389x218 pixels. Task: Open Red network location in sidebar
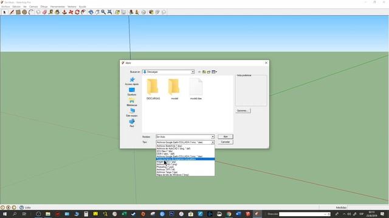coord(132,123)
